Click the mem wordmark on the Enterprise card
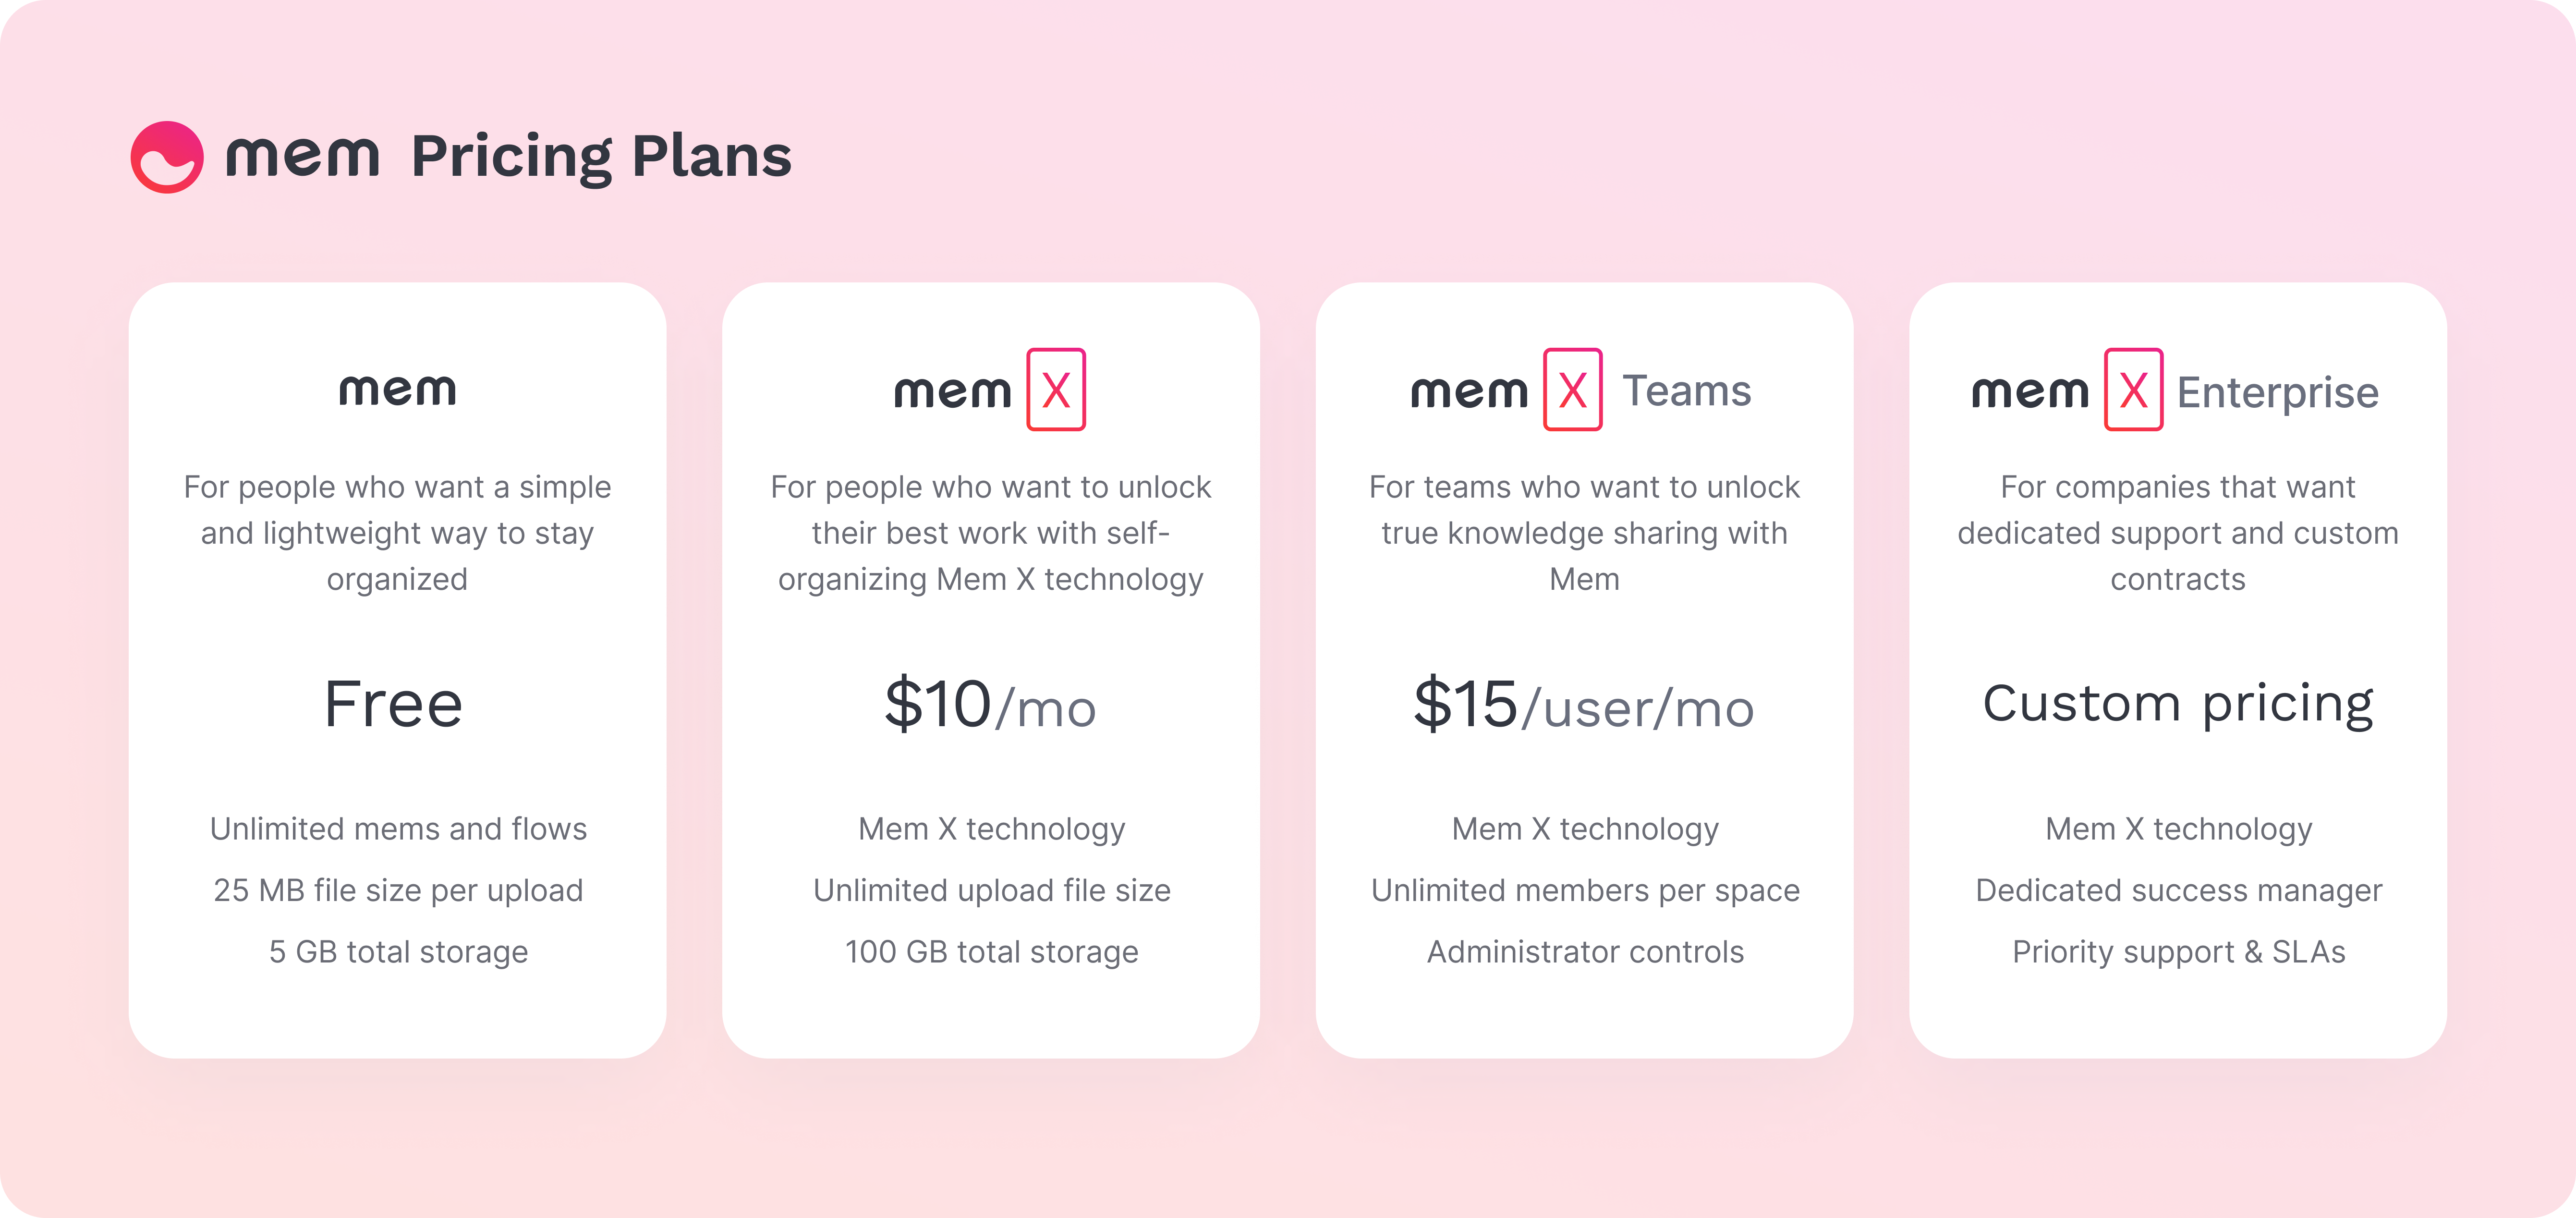Viewport: 2576px width, 1218px height. tap(2030, 392)
